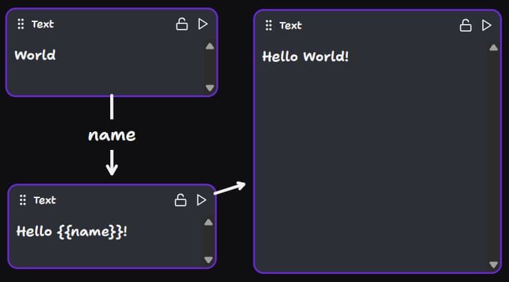Viewport: 509px width, 282px height.
Task: Run the 'Hello World!' node with play icon
Action: pos(486,25)
